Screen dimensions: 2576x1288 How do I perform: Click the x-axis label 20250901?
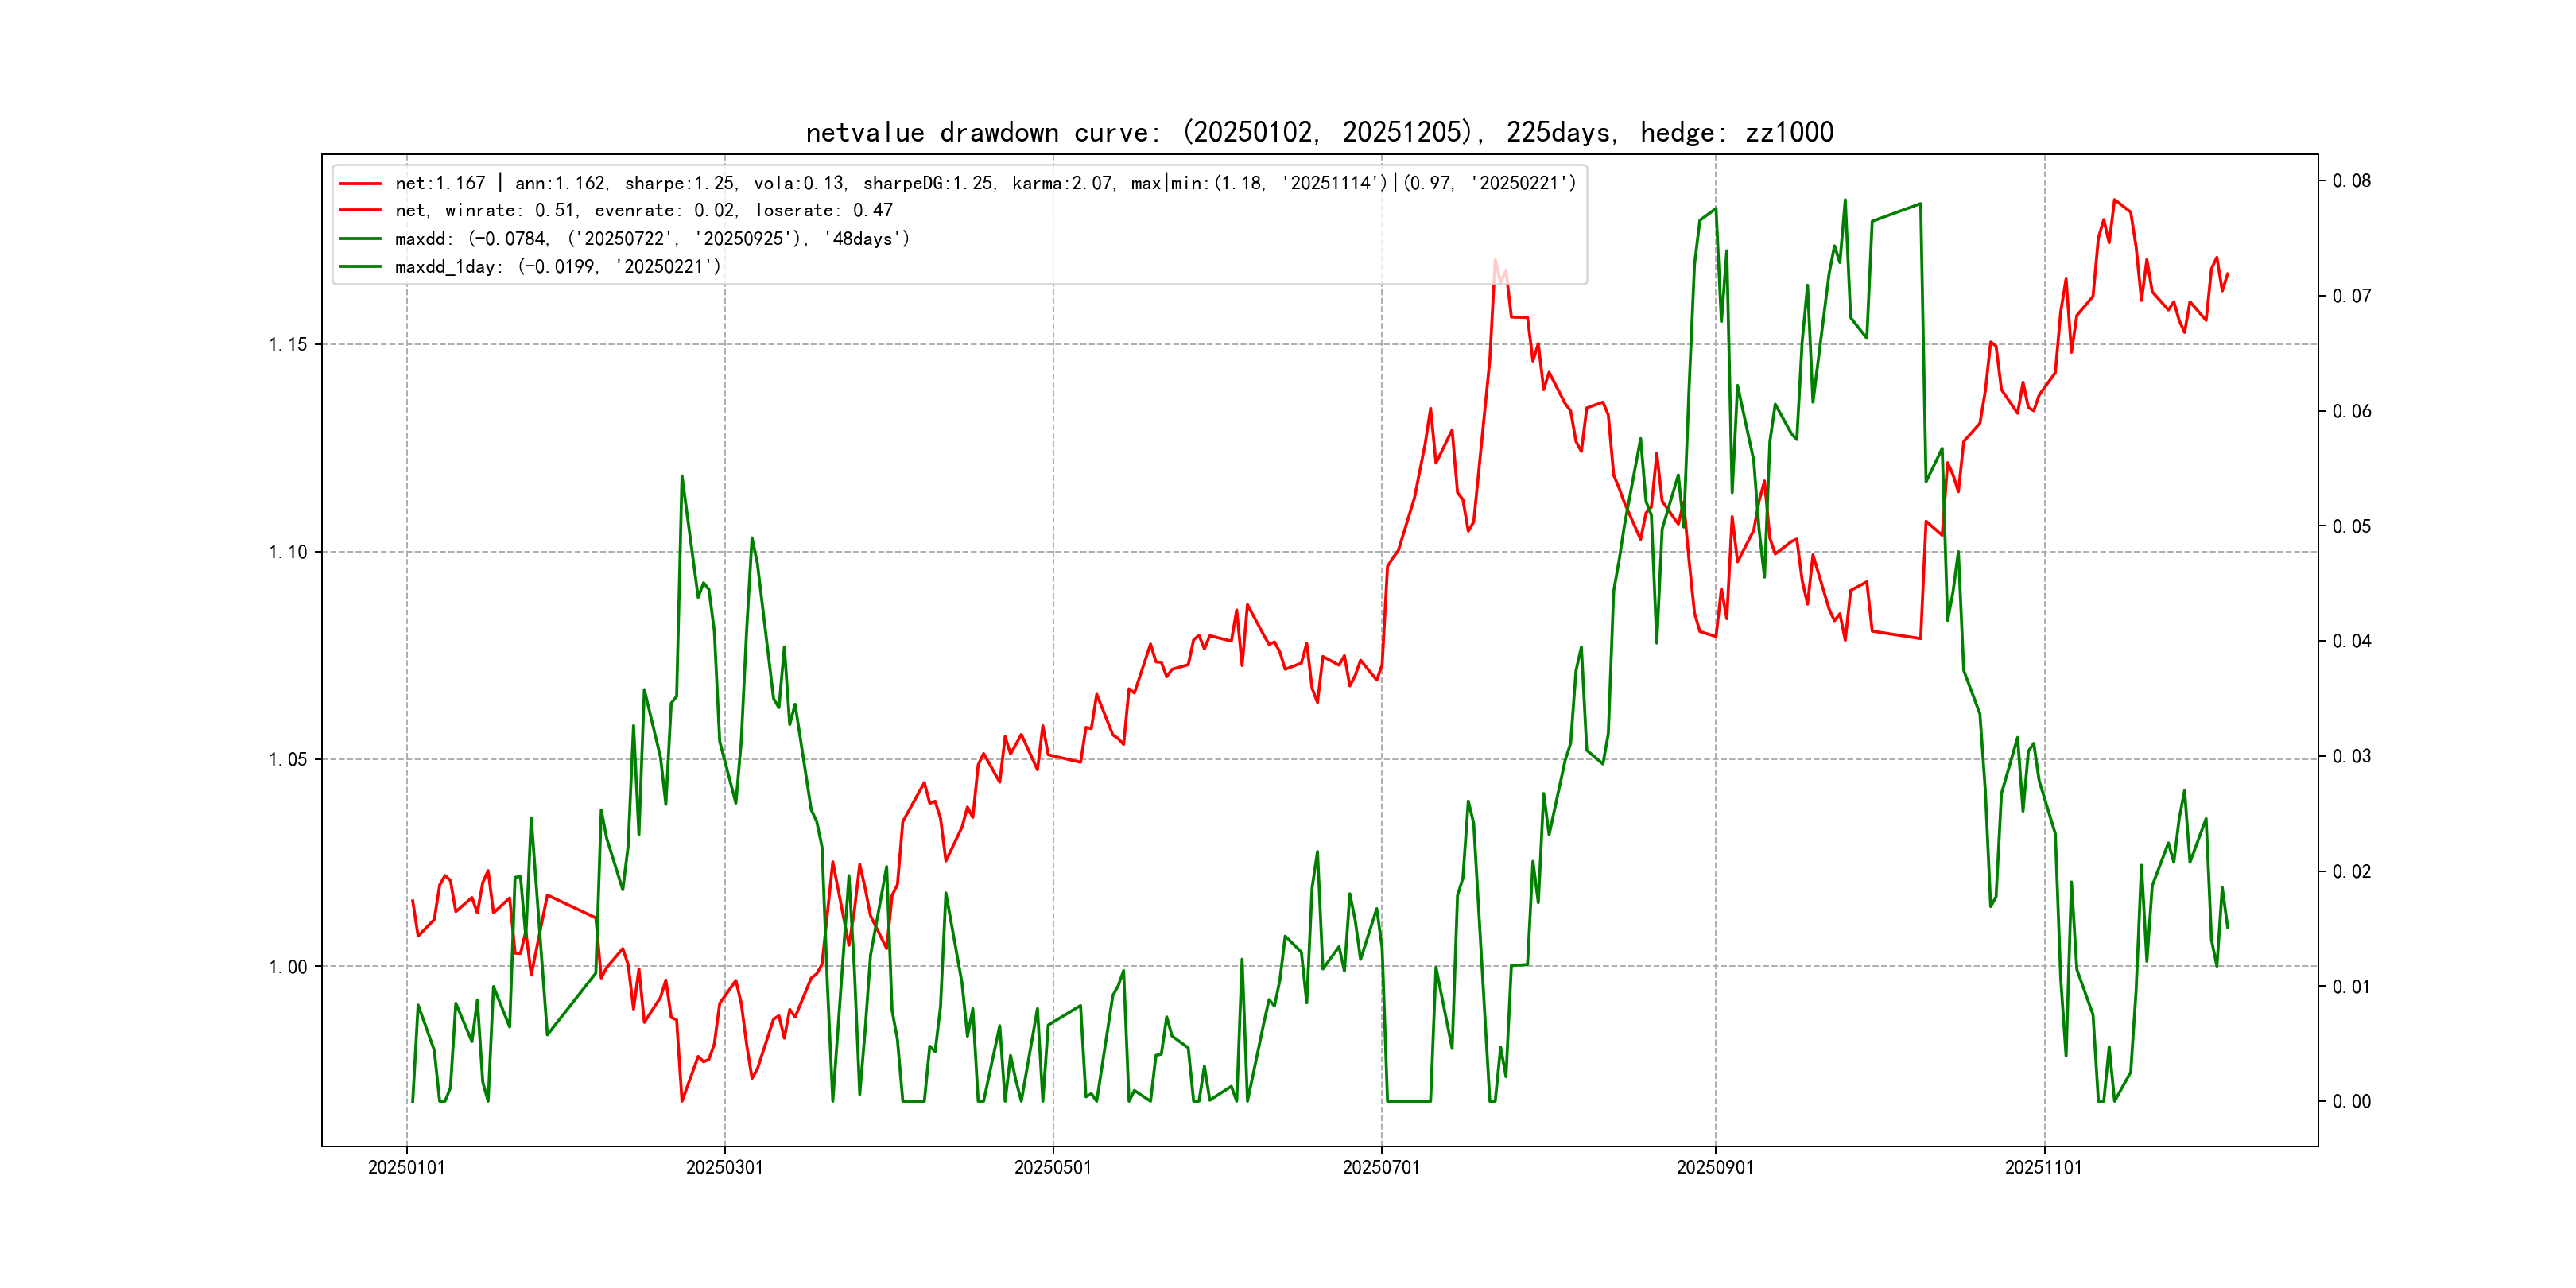[x=1715, y=1167]
